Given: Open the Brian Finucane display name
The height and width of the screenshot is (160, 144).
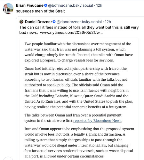Looking at the screenshot, I should tap(30, 5).
